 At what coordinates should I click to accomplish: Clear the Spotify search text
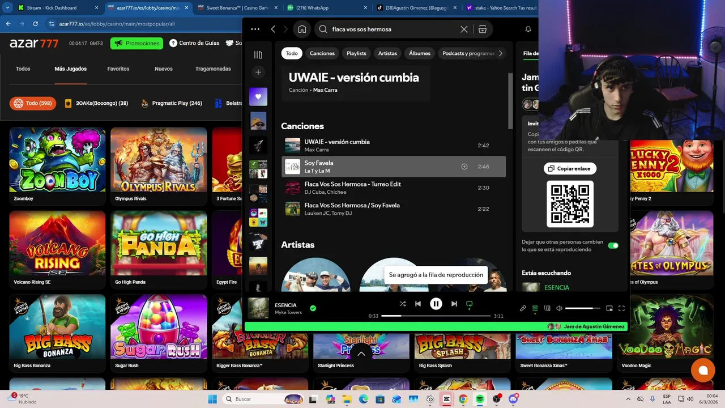[464, 29]
